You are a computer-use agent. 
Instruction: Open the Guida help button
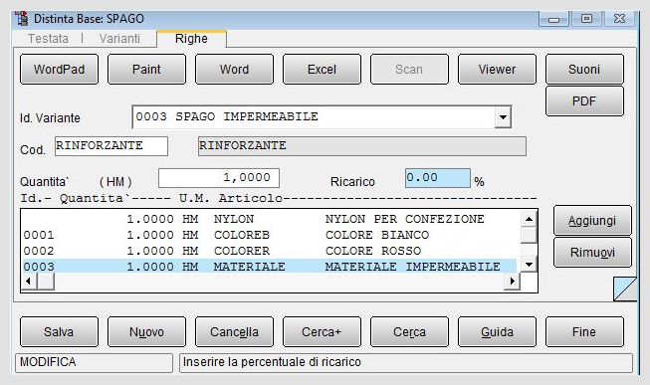(x=497, y=332)
